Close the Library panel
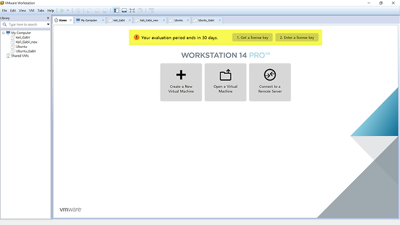400x225 pixels. pos(48,18)
